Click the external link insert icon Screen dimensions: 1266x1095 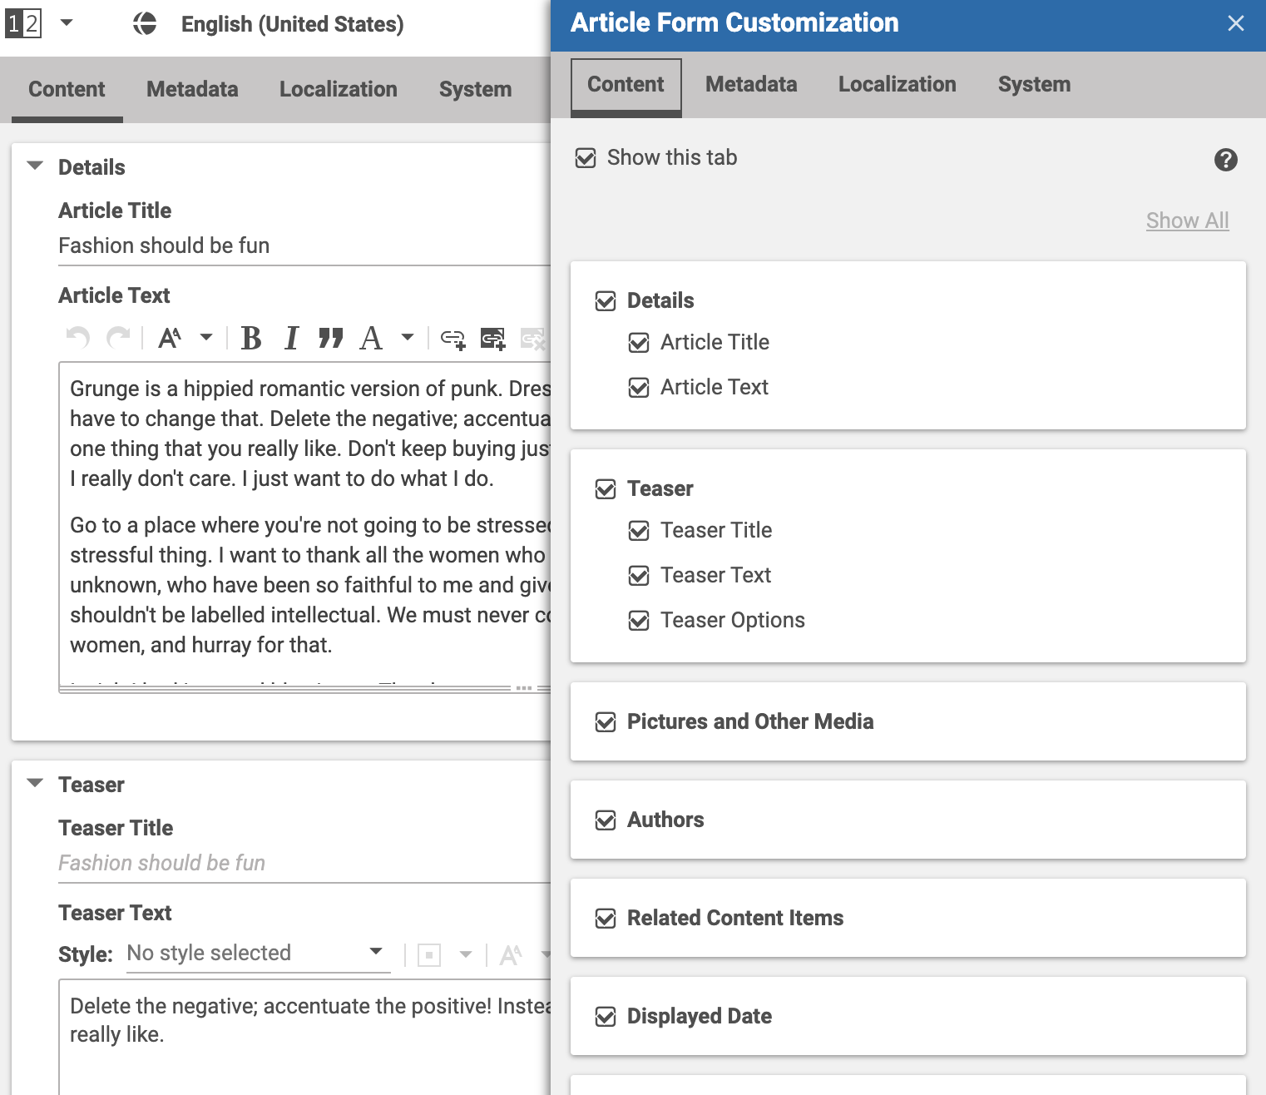pos(452,339)
